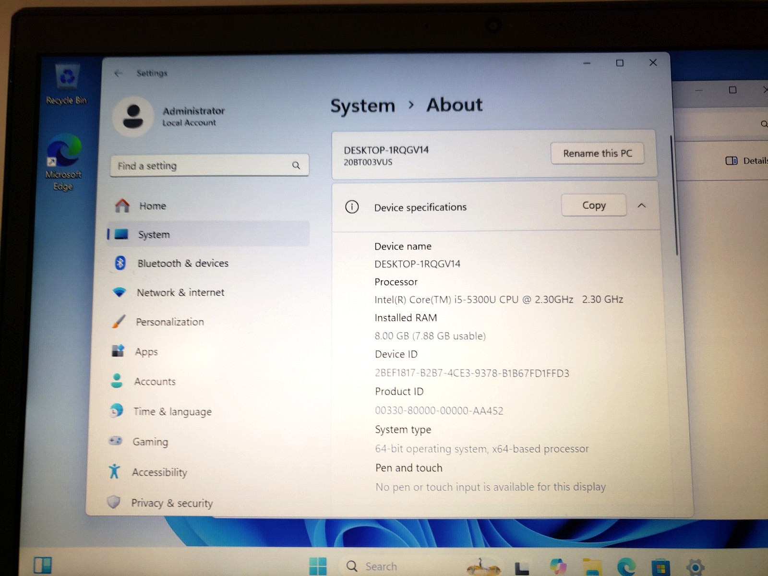Open the Recycle Bin desktop icon
The image size is (768, 576).
67,84
